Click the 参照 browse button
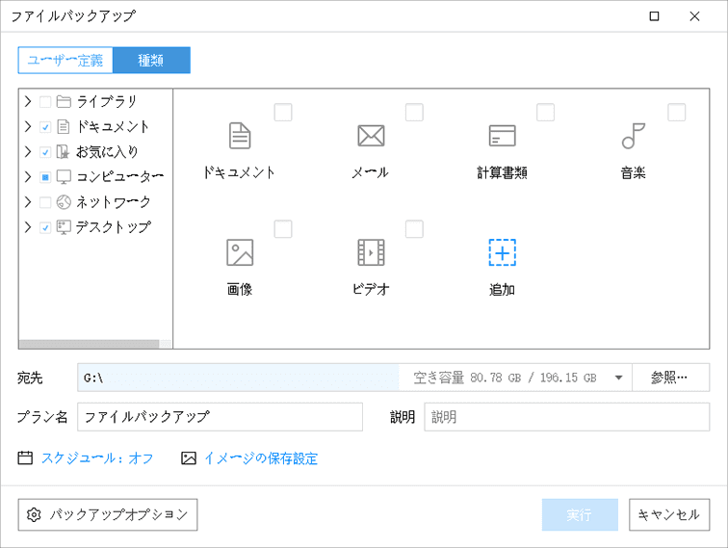This screenshot has height=548, width=728. [x=670, y=378]
